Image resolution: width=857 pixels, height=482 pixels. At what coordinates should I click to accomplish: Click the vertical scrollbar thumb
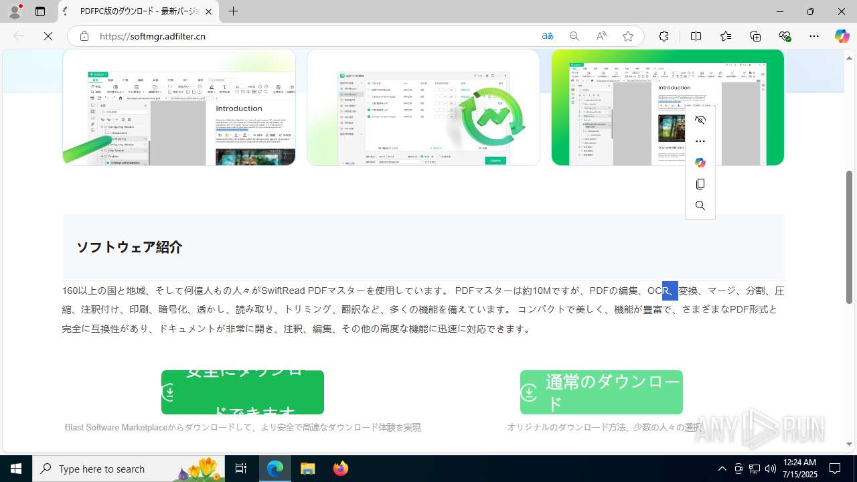tap(849, 237)
